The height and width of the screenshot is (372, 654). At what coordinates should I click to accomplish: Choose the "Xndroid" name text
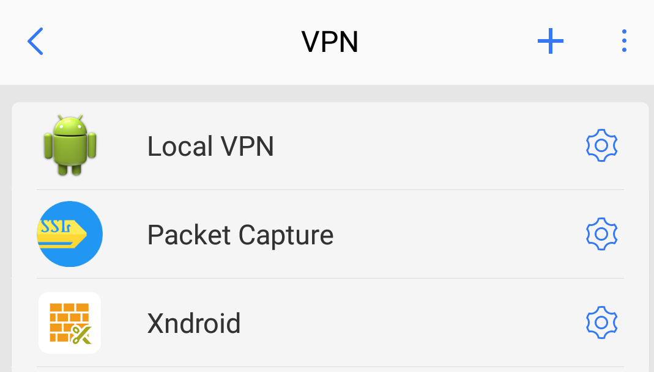tap(194, 323)
